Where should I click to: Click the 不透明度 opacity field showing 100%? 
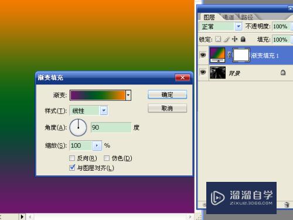[x=281, y=26]
